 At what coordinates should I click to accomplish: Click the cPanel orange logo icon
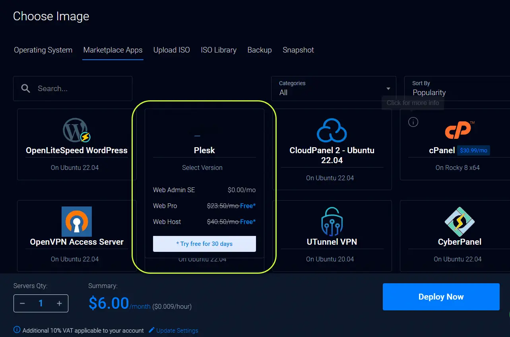pyautogui.click(x=460, y=131)
